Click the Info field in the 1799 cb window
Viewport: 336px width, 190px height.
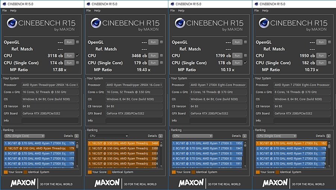(218, 121)
